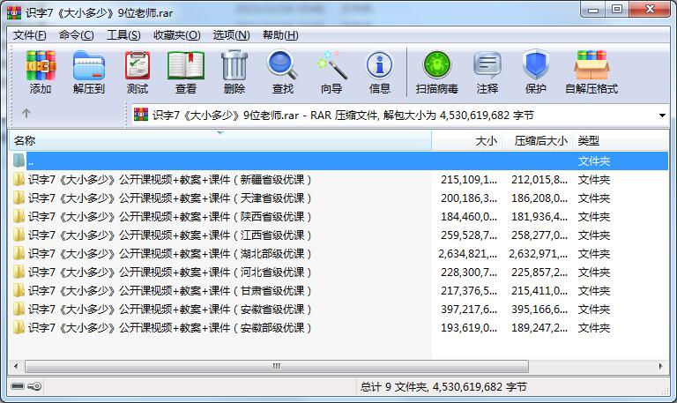Screen dimensions: 677x403
Task: Open the 命令(C) menu
Action: [x=77, y=35]
